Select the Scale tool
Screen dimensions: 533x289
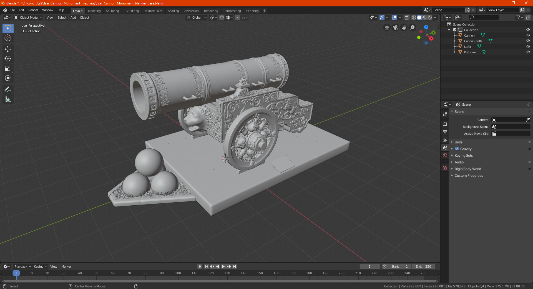pos(8,68)
